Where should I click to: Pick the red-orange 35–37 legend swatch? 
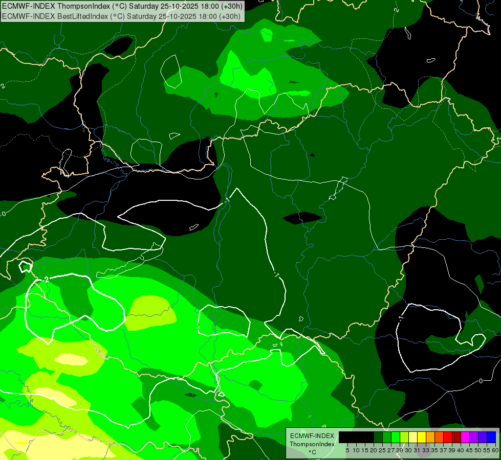pyautogui.click(x=439, y=438)
